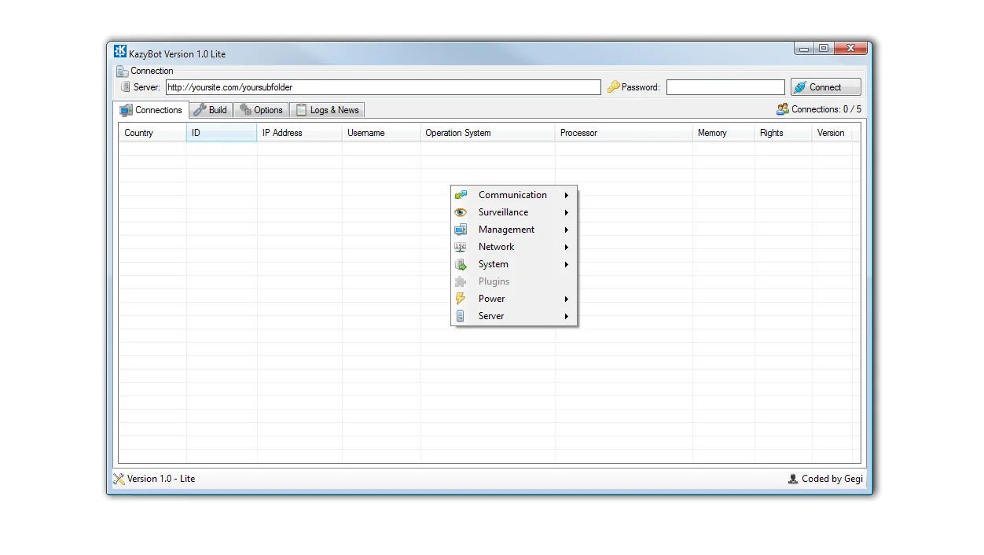This screenshot has width=984, height=555.
Task: Click the ID column header
Action: [221, 133]
